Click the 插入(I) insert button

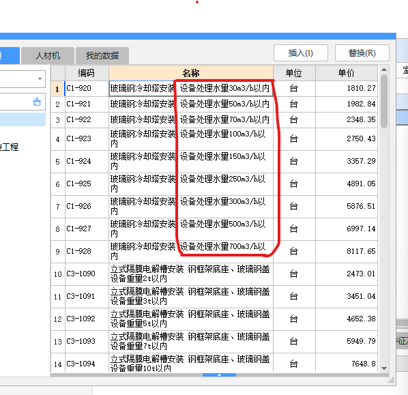click(300, 53)
